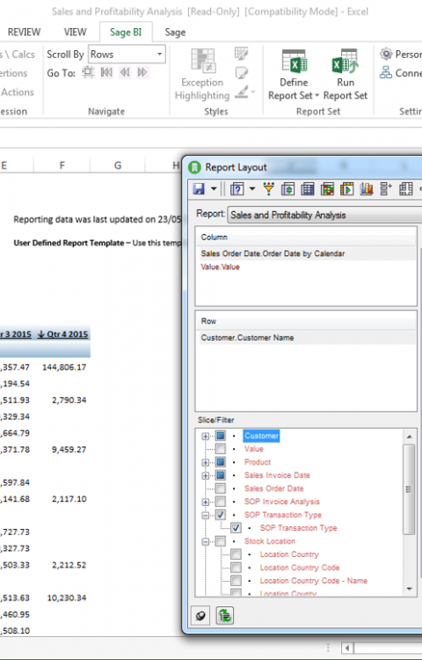Tick the Stock Location checkbox

[221, 541]
